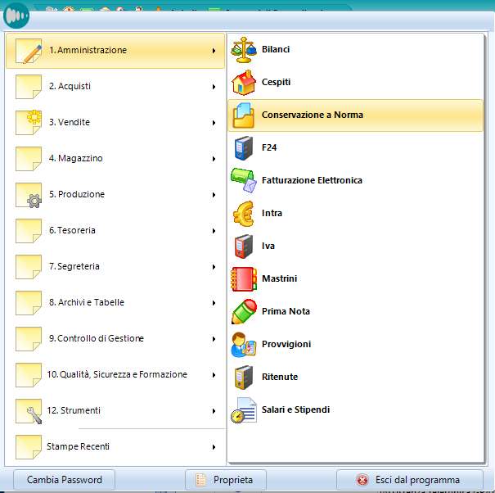The width and height of the screenshot is (495, 493).
Task: Open Cespiti house icon
Action: [244, 83]
